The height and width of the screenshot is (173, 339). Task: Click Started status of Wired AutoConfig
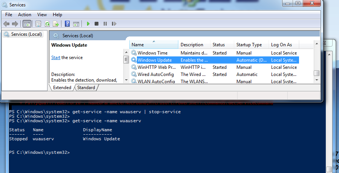pyautogui.click(x=219, y=74)
